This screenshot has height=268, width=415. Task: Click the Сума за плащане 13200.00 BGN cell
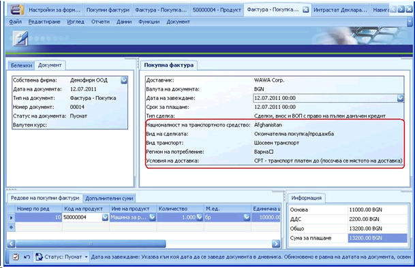click(378, 238)
